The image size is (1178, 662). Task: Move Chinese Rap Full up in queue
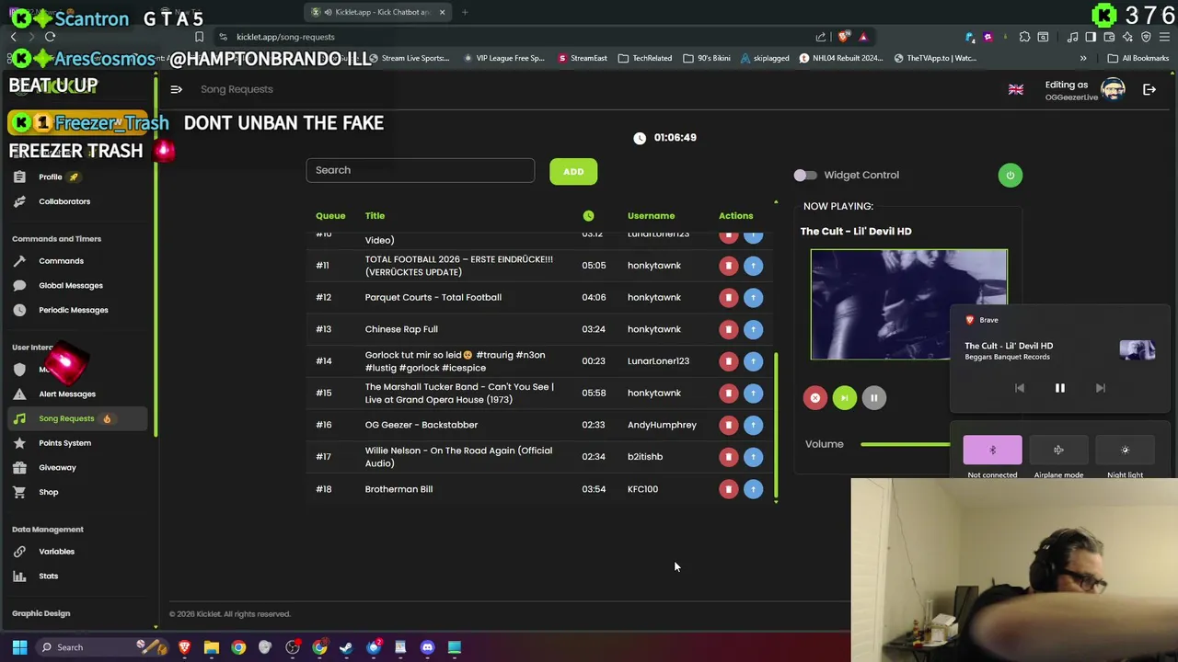[x=753, y=329]
